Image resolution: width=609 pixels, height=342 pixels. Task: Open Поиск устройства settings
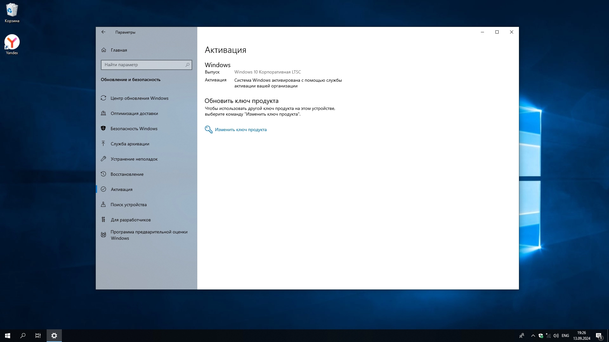[x=128, y=205]
